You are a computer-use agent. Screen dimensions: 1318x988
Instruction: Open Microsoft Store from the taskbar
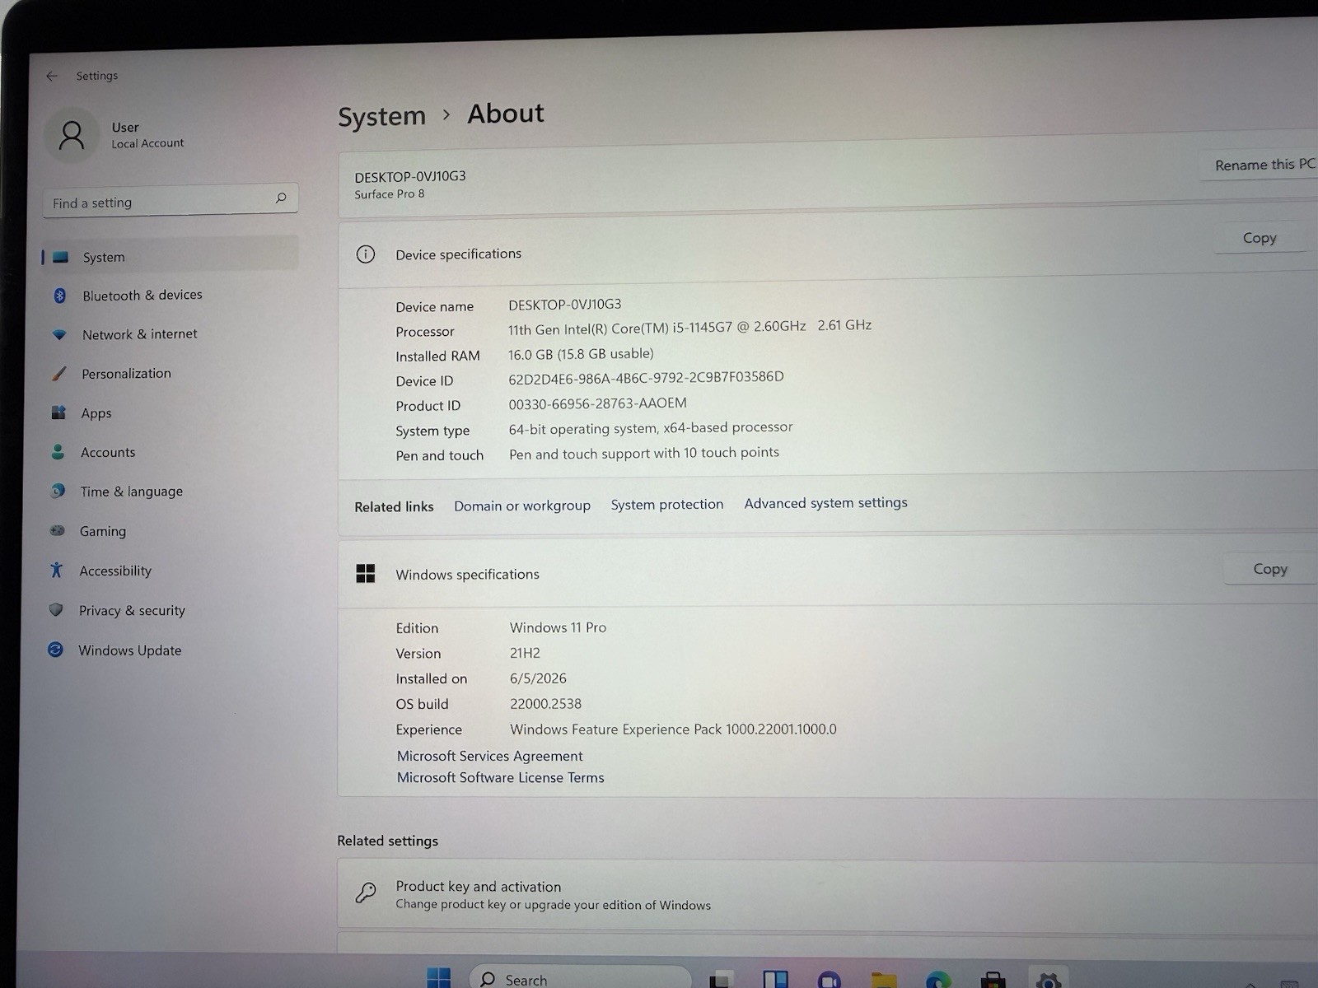click(x=993, y=980)
